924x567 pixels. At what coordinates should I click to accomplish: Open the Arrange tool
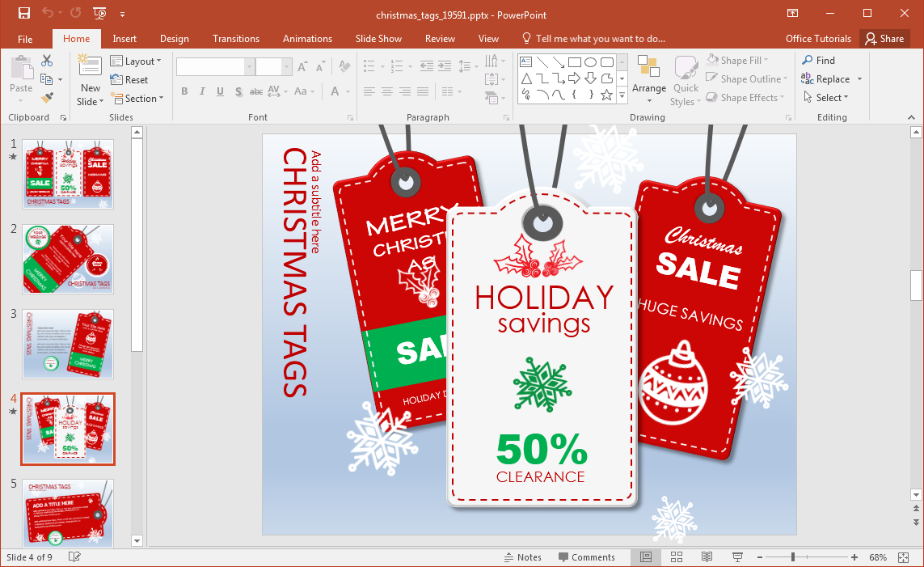click(x=648, y=79)
